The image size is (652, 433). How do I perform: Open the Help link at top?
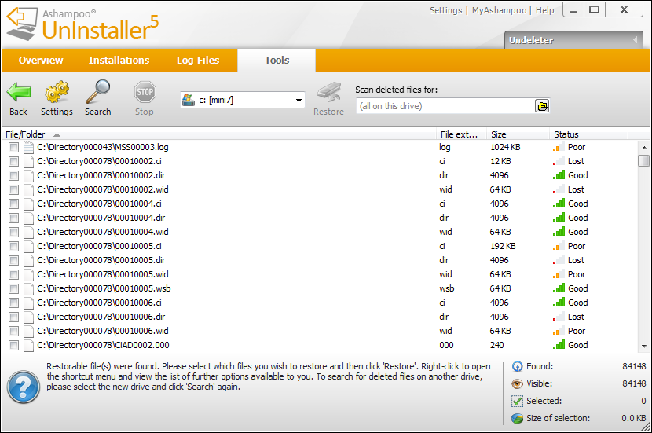pos(544,10)
